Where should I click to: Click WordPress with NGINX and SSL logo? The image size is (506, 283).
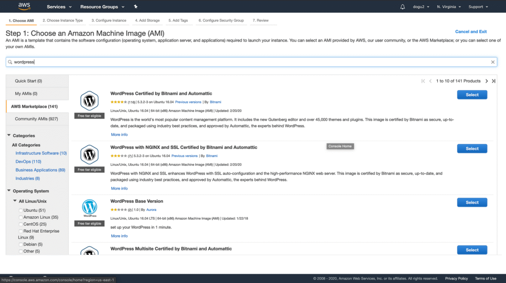89,155
